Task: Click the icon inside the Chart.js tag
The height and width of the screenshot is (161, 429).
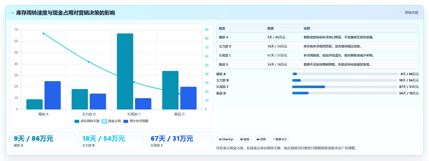Action: tap(220, 139)
